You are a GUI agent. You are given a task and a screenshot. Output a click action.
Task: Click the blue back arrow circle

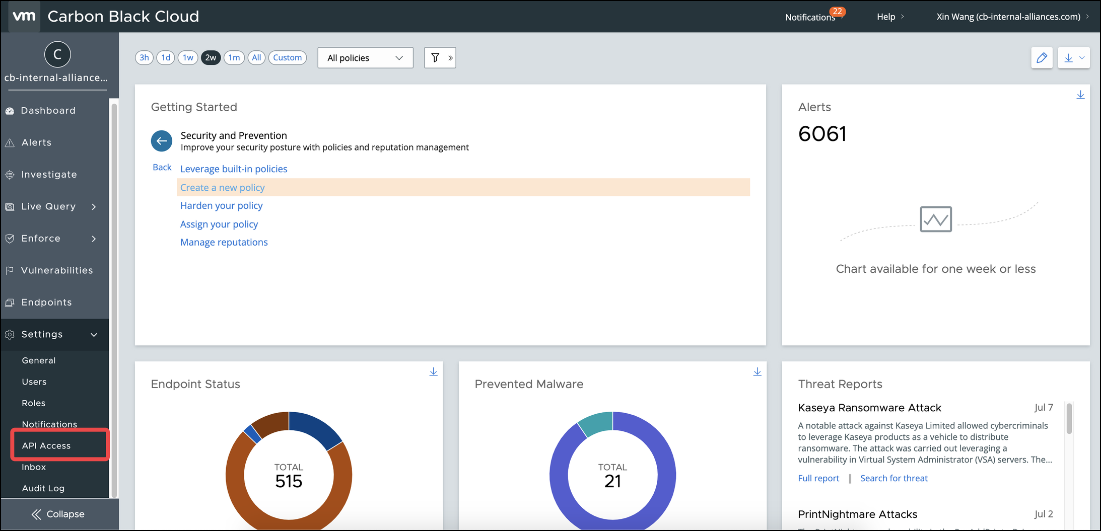coord(162,141)
